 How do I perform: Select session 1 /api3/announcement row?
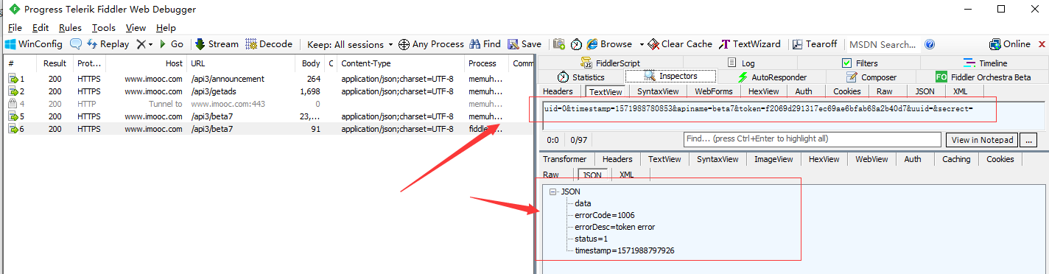[267, 79]
